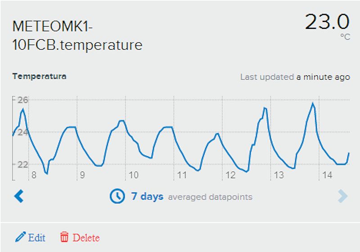
Task: Click the pencil icon beside Edit
Action: point(20,237)
